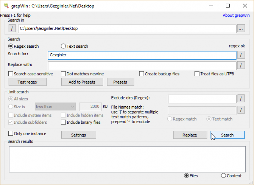Image resolution: width=254 pixels, height=185 pixels.
Task: Click slash button beside Exclude dirs field
Action: point(241,98)
